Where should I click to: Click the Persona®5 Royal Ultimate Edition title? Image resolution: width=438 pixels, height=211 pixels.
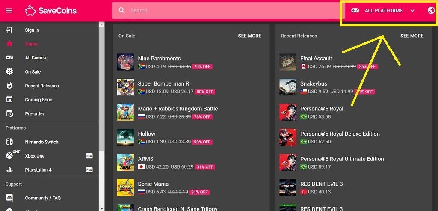[x=342, y=159]
